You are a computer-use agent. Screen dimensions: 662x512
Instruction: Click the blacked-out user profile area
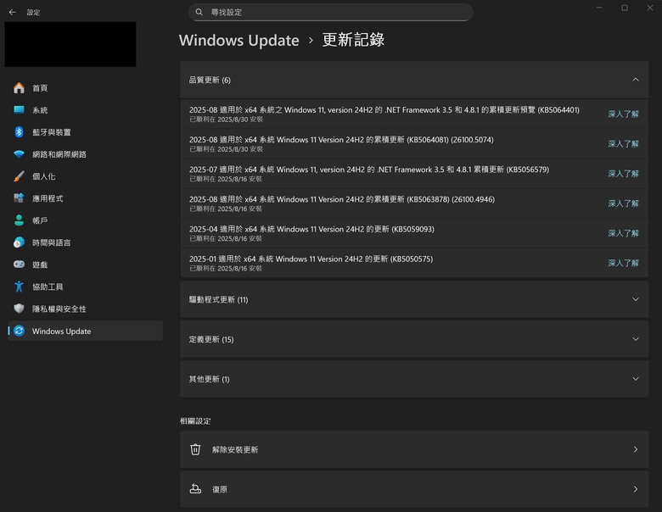70,44
